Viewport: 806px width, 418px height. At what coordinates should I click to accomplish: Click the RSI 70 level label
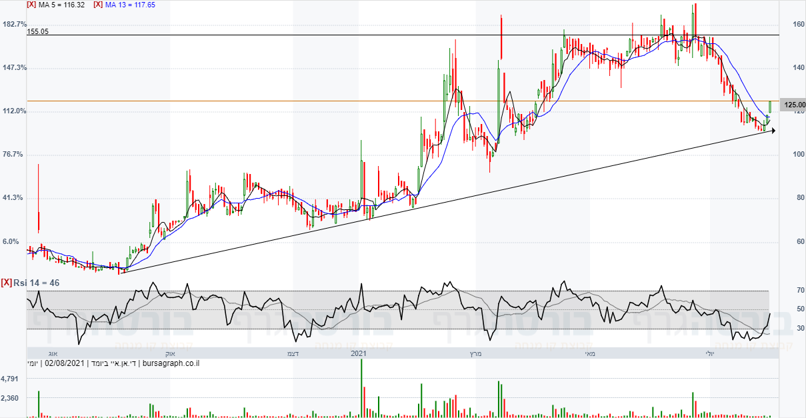point(800,291)
